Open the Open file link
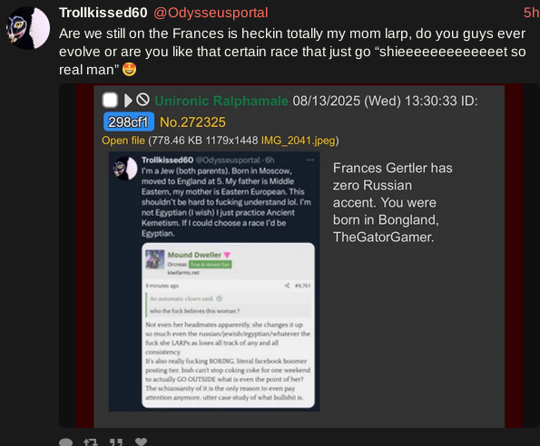This screenshot has height=446, width=540. pyautogui.click(x=123, y=141)
